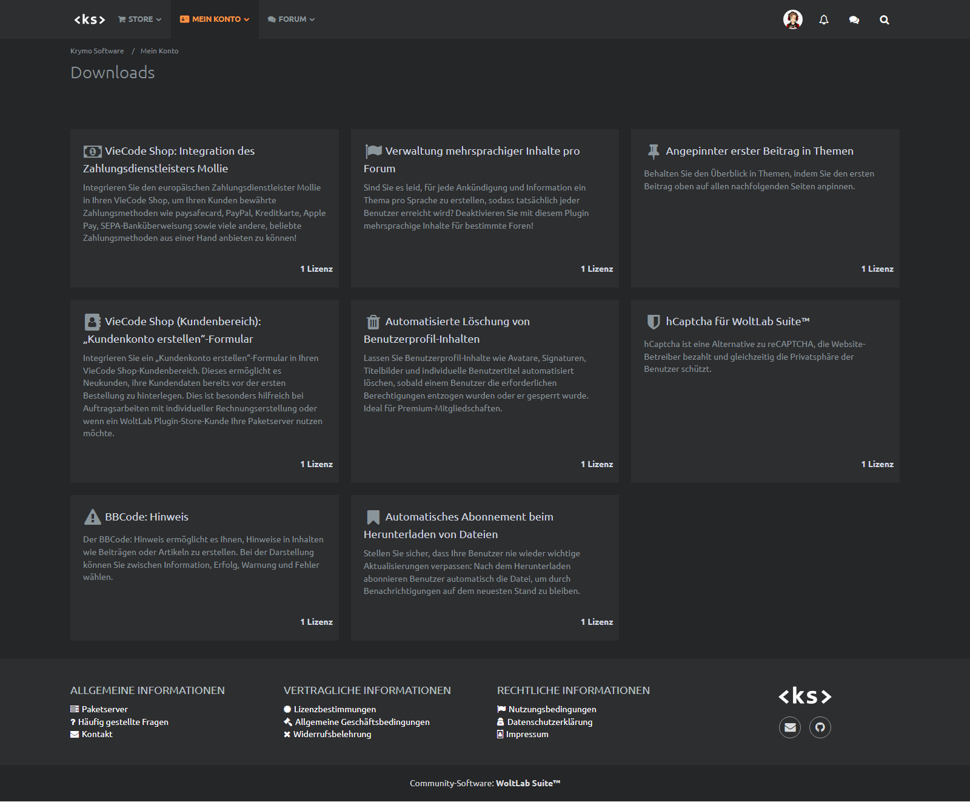Click the large ks logo in footer

pos(804,696)
